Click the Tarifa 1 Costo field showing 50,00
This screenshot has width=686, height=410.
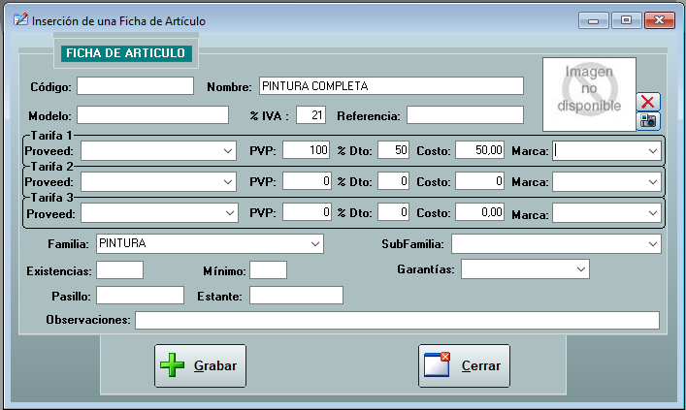tap(479, 149)
